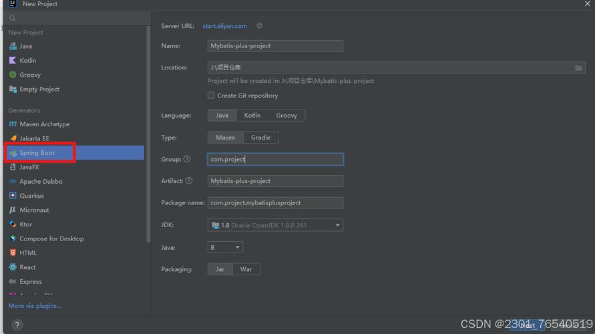Select Jar packaging

point(220,269)
